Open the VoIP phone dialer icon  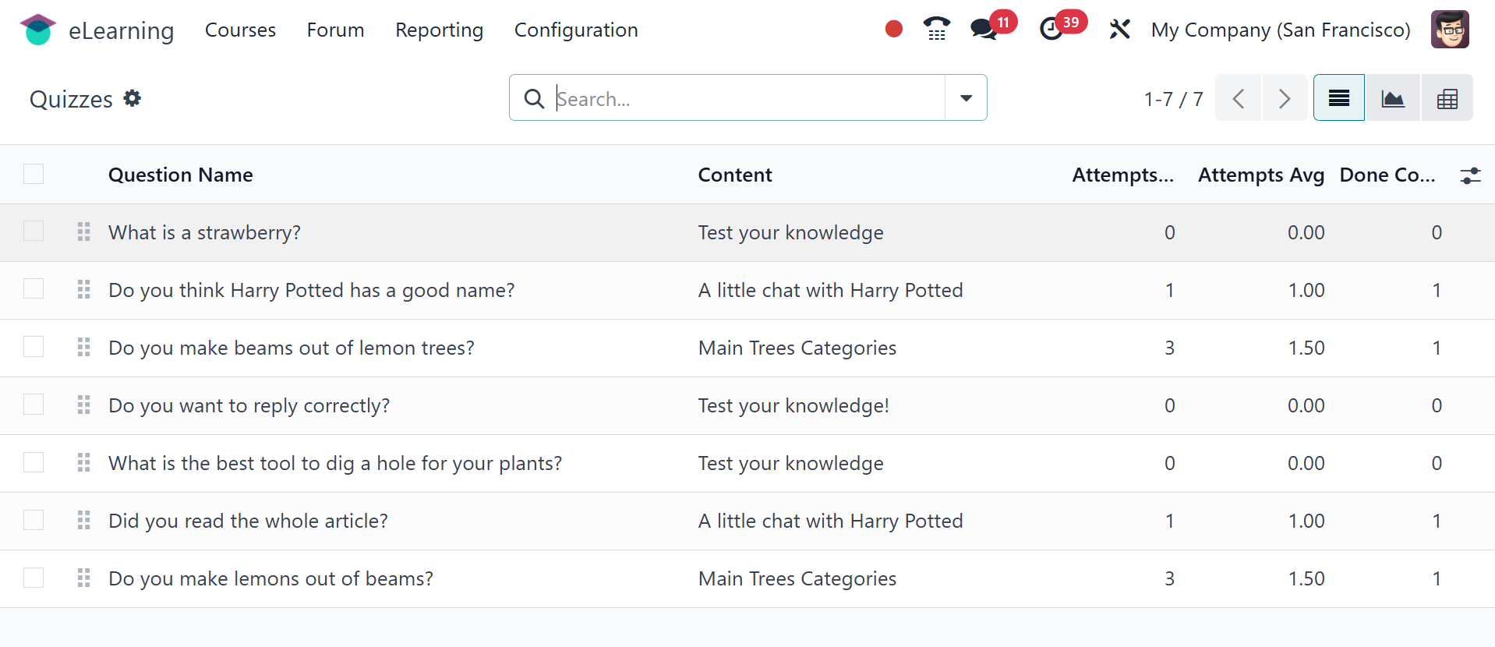click(x=936, y=30)
